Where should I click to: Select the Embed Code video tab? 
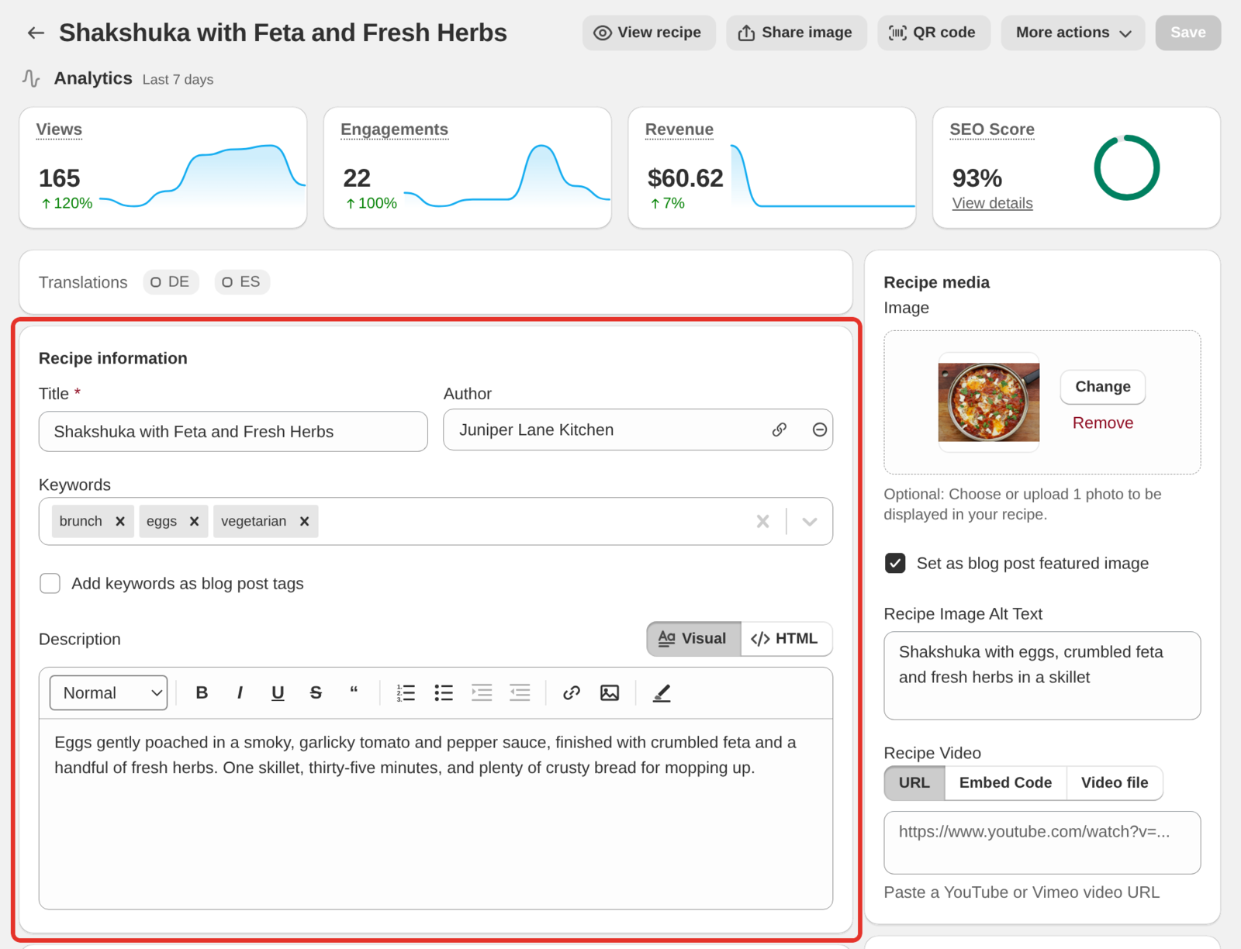(1006, 783)
